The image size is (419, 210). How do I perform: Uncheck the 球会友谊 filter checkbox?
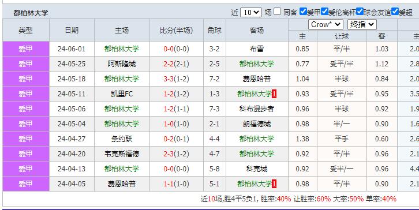pyautogui.click(x=360, y=12)
